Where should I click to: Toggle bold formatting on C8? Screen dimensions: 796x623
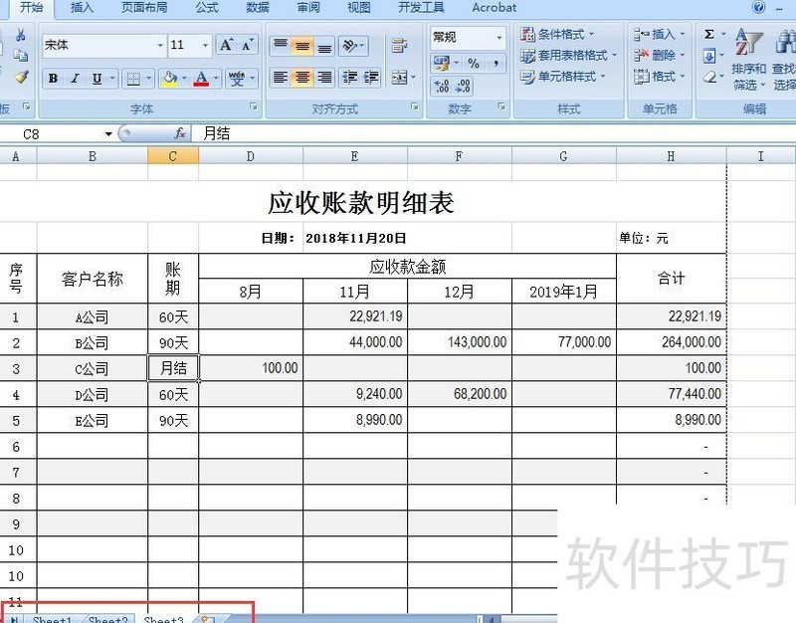click(x=52, y=78)
